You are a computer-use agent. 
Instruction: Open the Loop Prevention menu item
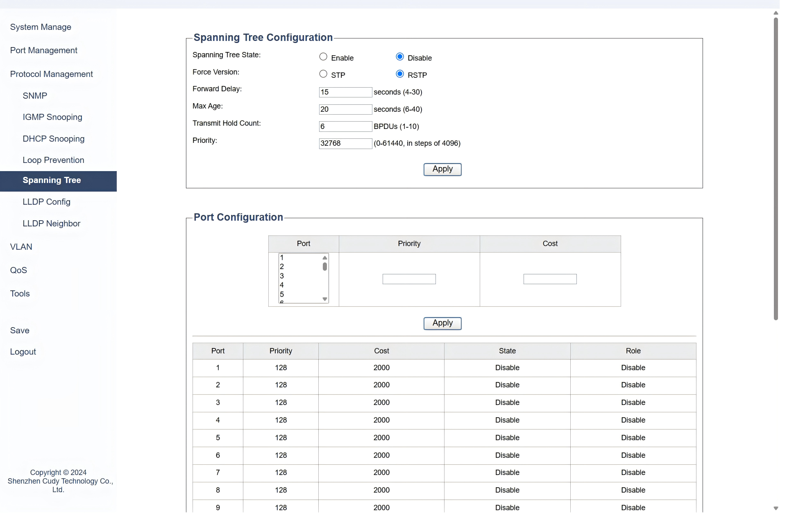(x=53, y=160)
